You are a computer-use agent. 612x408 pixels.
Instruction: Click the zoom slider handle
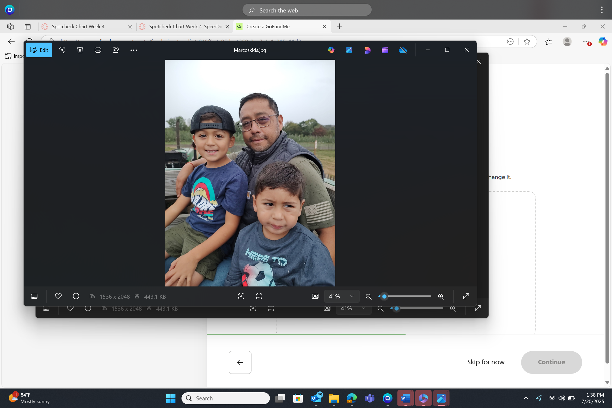tap(384, 296)
